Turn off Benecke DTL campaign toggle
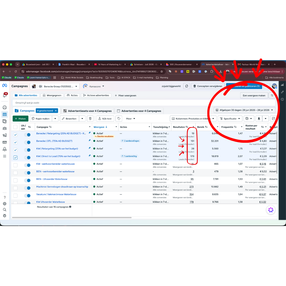Viewport: 286px width, 286px height. coord(28,142)
